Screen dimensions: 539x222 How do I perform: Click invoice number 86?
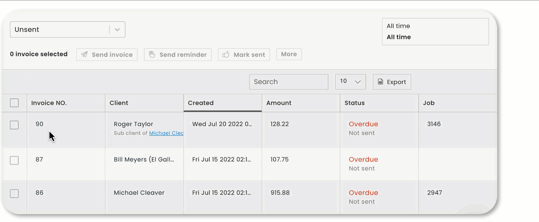(x=39, y=193)
